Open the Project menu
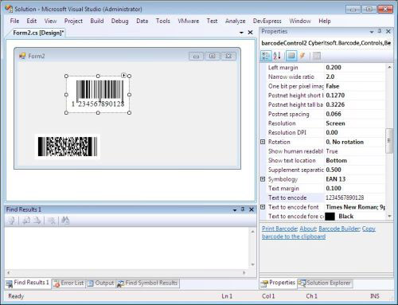 pyautogui.click(x=73, y=21)
